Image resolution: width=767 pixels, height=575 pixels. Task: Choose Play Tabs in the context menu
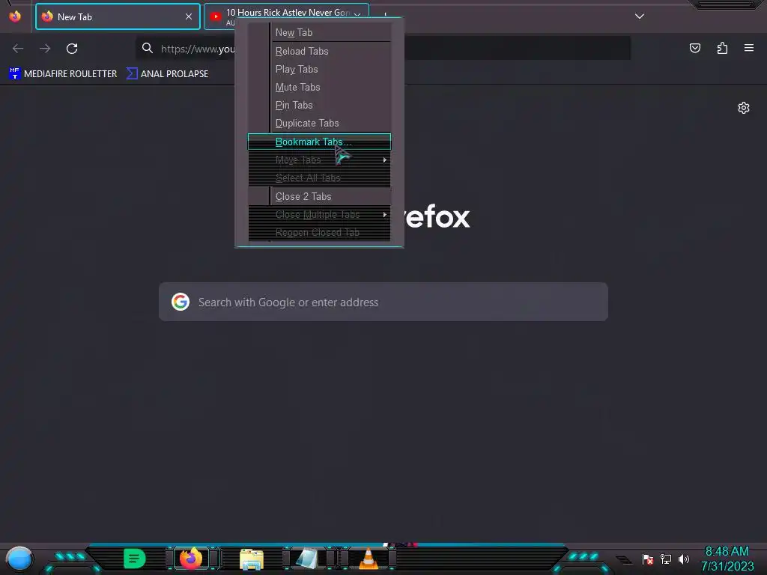319,69
